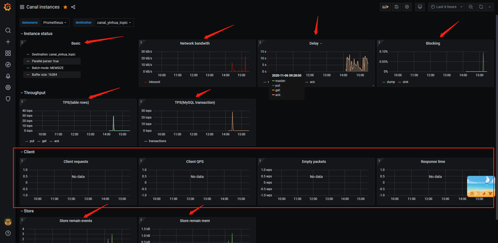Open the Last 6 hours time picker
The height and width of the screenshot is (243, 498).
446,7
